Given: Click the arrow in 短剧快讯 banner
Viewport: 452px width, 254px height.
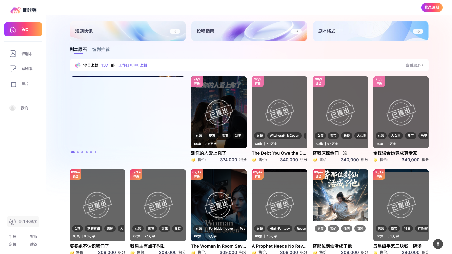Looking at the screenshot, I should tap(175, 31).
